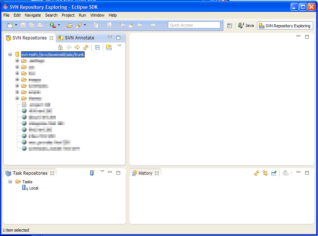Add a task repository in Task Repositories view
Screen dimensions: 318x236
[92, 173]
